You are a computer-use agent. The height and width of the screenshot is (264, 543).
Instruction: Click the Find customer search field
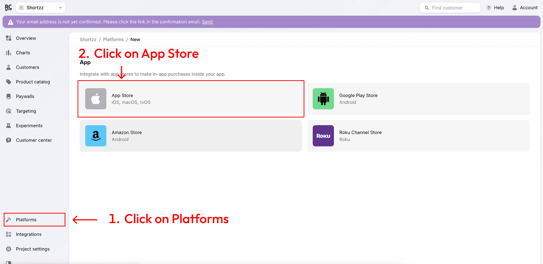click(450, 8)
